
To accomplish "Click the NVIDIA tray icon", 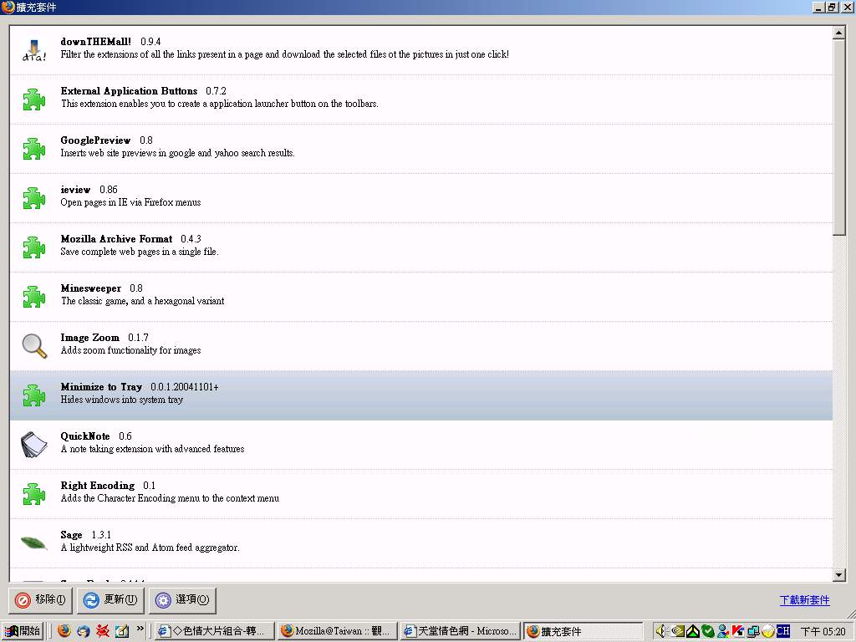I will point(677,631).
